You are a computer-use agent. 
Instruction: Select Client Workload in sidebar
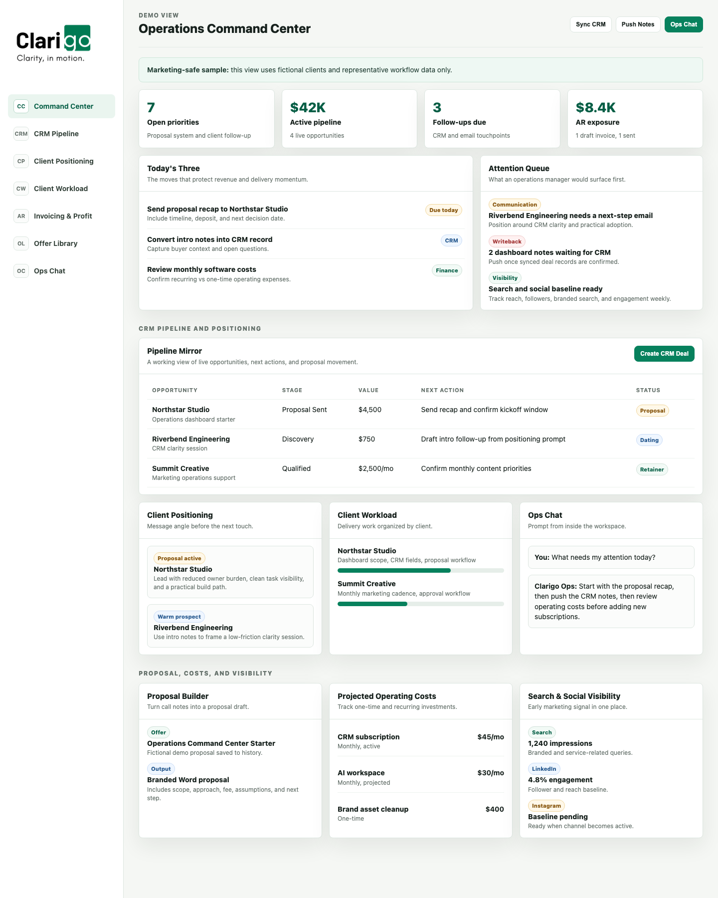(x=61, y=189)
